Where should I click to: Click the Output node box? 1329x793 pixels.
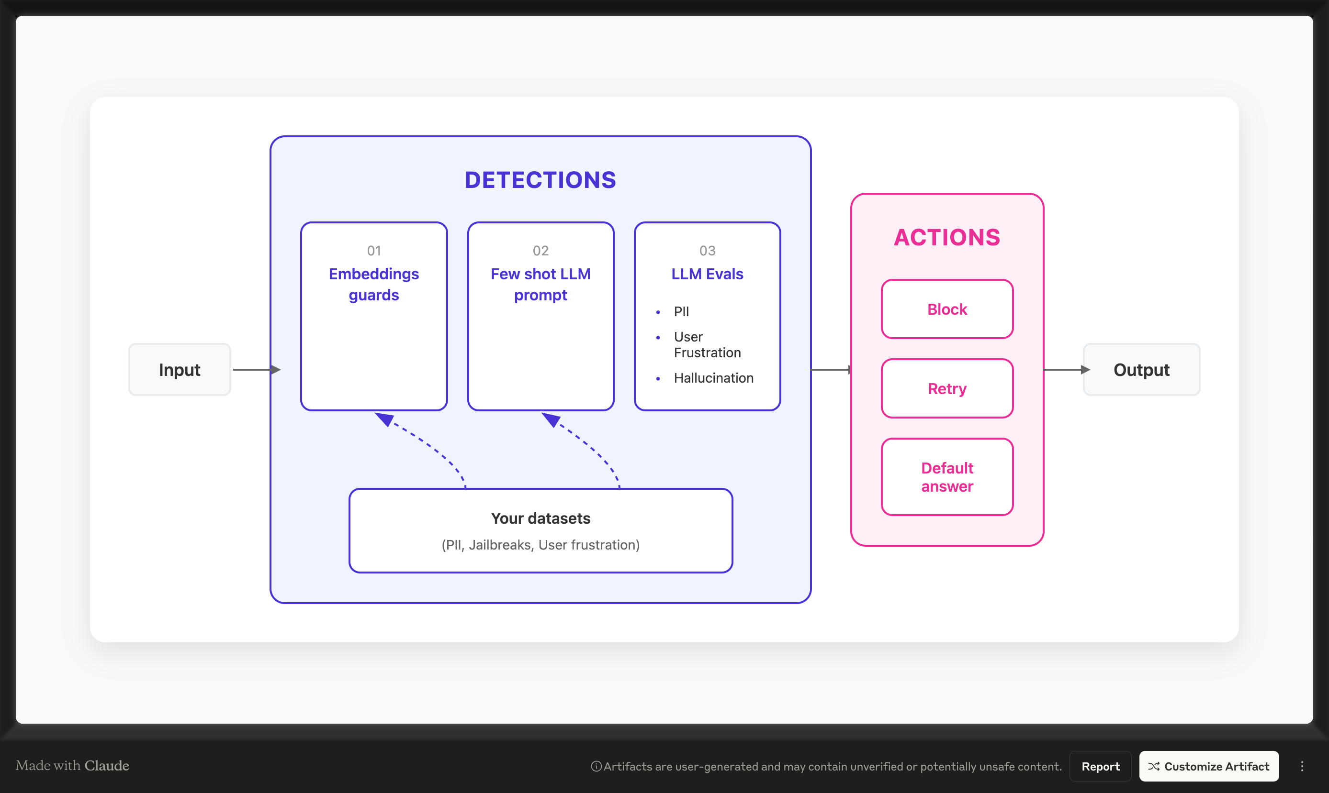pyautogui.click(x=1141, y=370)
